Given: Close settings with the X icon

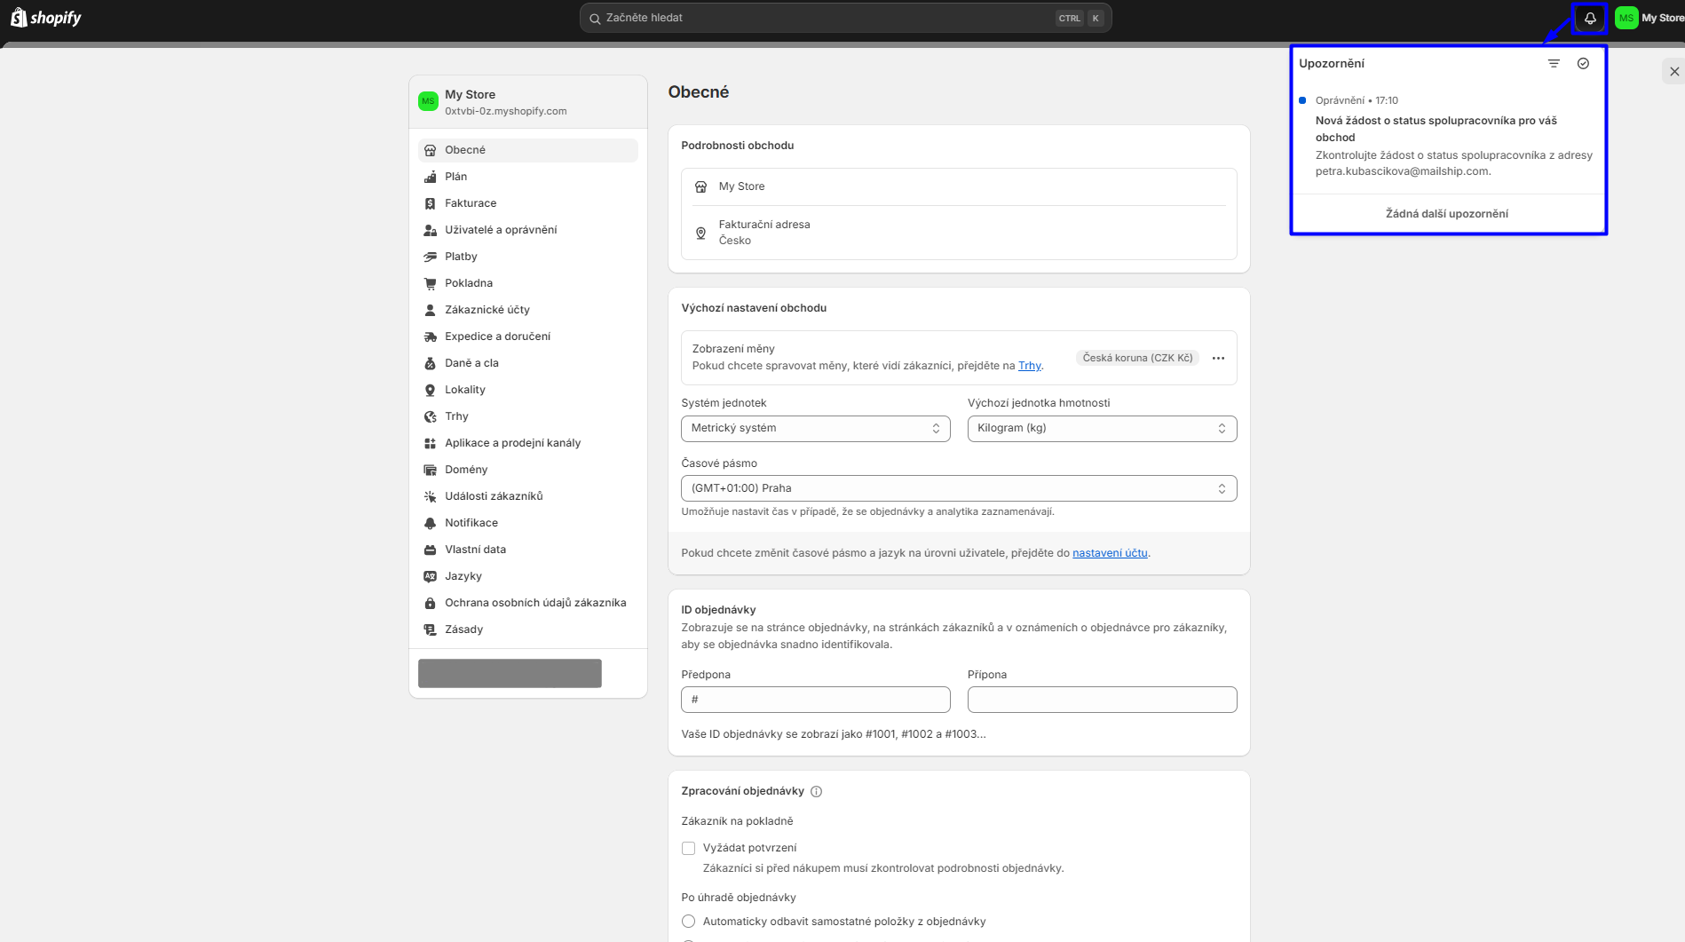Looking at the screenshot, I should 1673,71.
